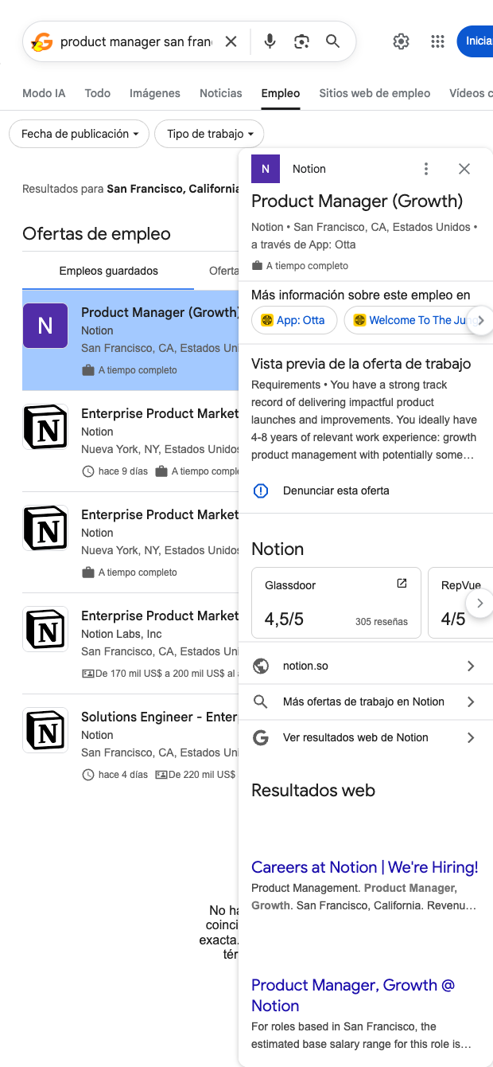Click Denunciar esta oferta
Image resolution: width=493 pixels, height=1067 pixels.
336,491
